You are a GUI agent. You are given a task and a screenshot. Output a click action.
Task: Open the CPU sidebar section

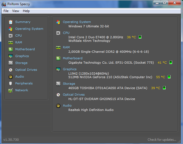pos(19,36)
